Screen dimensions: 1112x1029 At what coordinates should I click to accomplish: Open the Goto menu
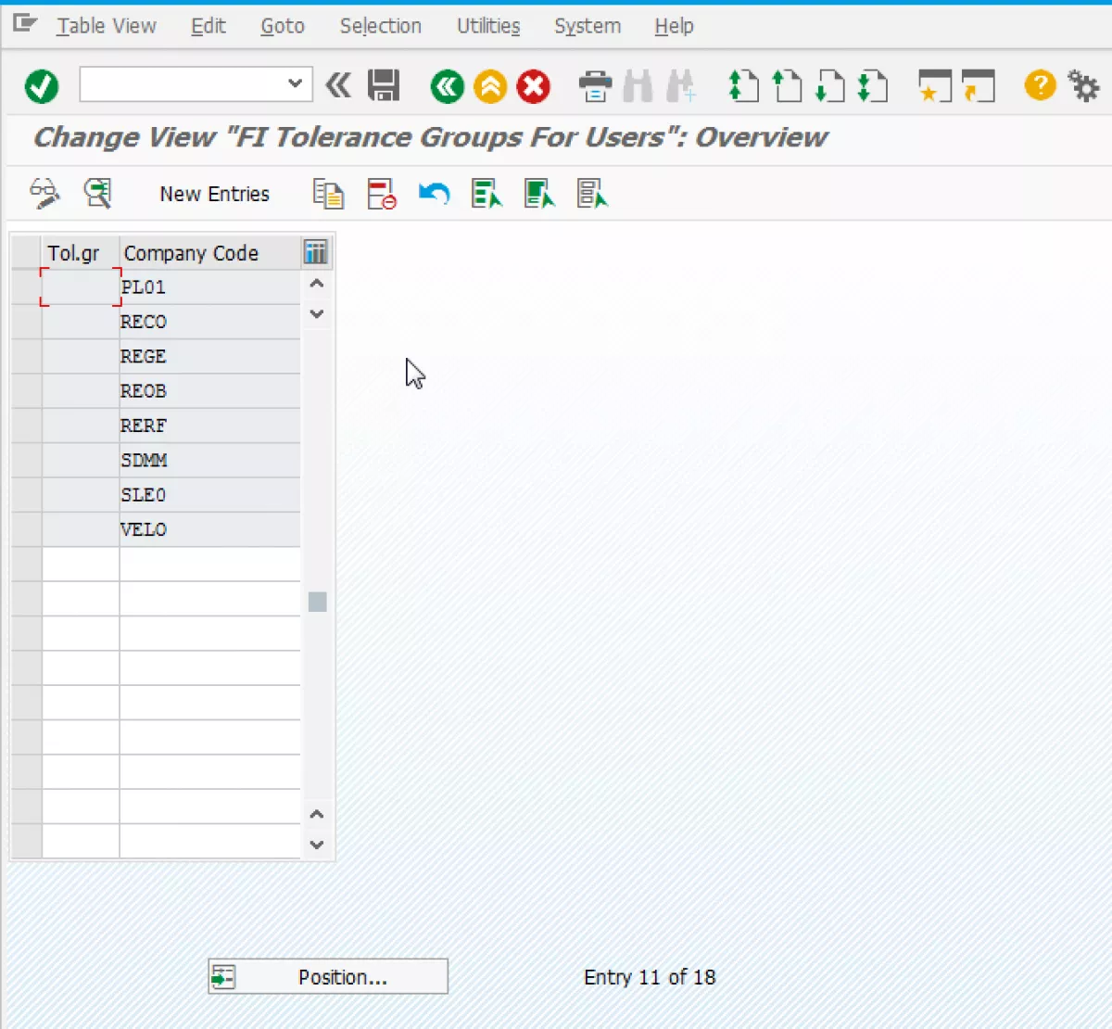point(283,26)
